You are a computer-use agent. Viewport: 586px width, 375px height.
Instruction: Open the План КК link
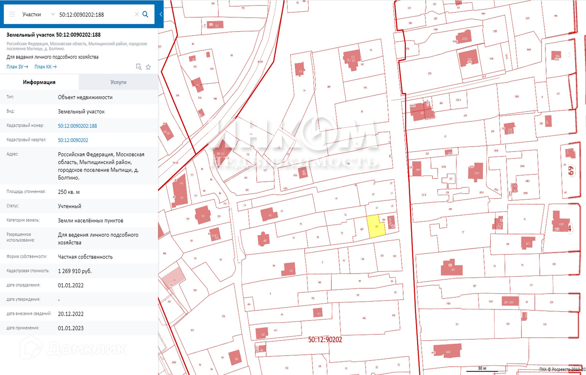45,67
